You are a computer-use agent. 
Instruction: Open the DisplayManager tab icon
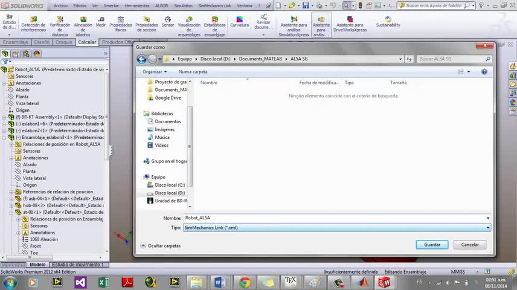tap(37, 53)
